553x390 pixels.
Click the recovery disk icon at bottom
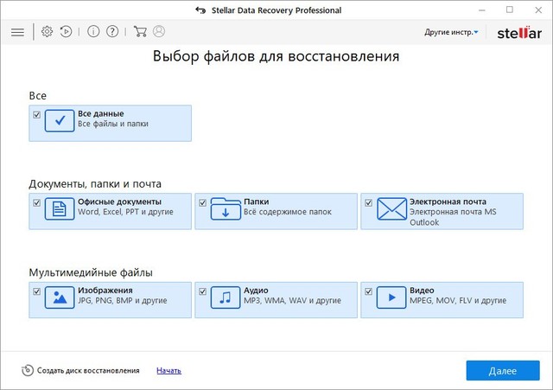(x=27, y=370)
